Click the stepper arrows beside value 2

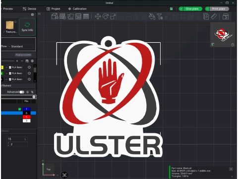(x=8, y=144)
